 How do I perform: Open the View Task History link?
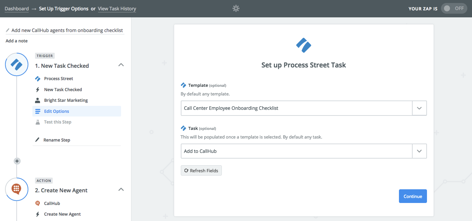(x=117, y=9)
